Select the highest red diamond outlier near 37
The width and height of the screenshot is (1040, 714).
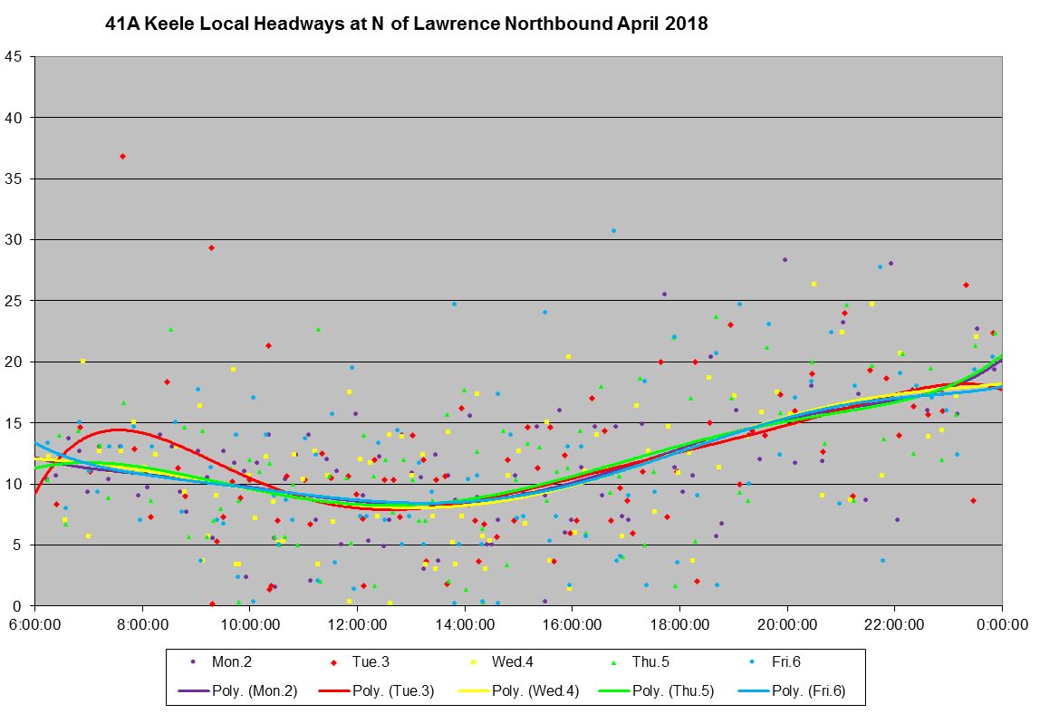point(122,156)
